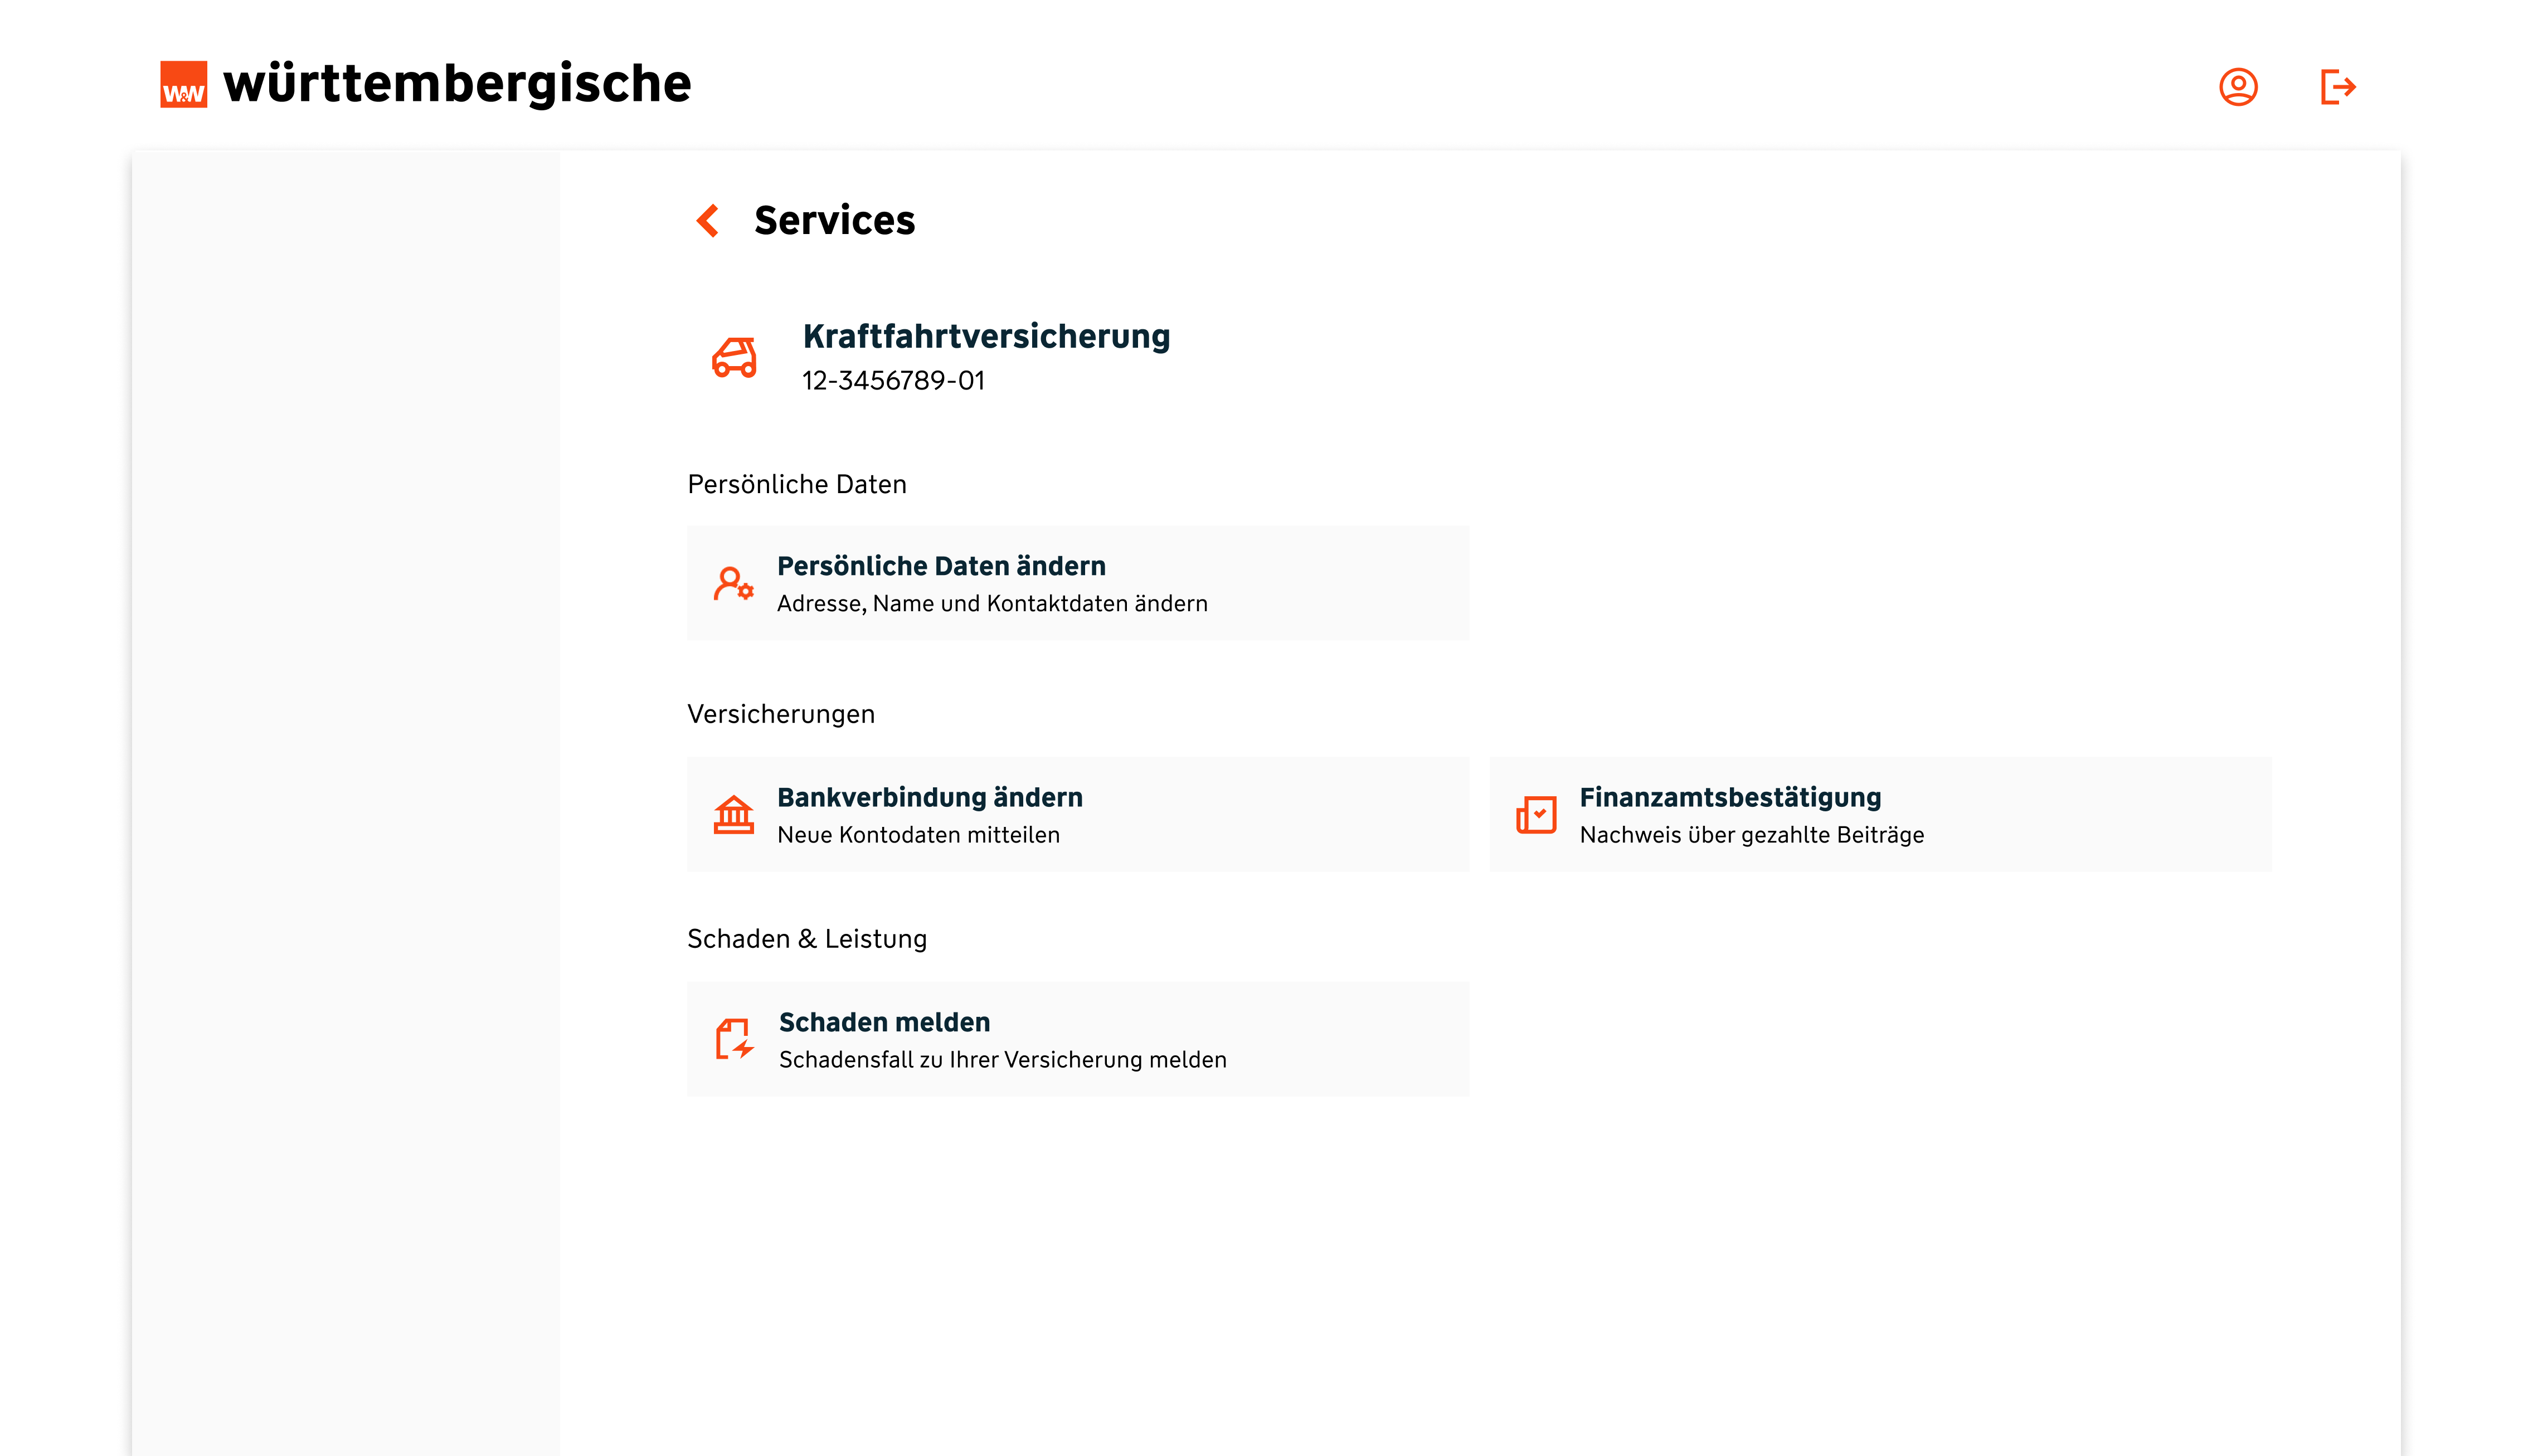Click the Finanzamtsbestätigung document check icon
Viewport: 2528px width, 1456px height.
tap(1536, 814)
